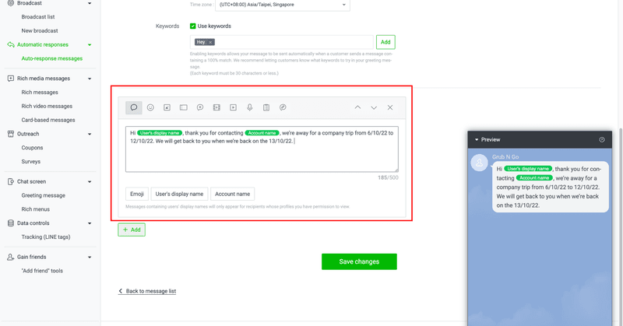Insert an Emoji into the message
Viewport: 623px width, 326px height.
(x=137, y=194)
